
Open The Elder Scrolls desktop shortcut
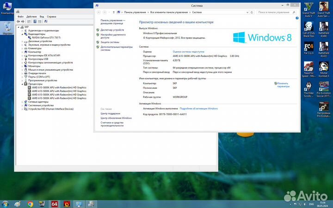click(x=308, y=89)
